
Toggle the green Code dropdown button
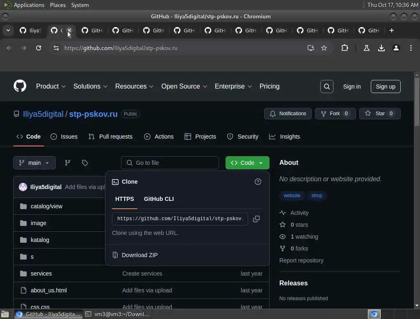click(x=247, y=163)
